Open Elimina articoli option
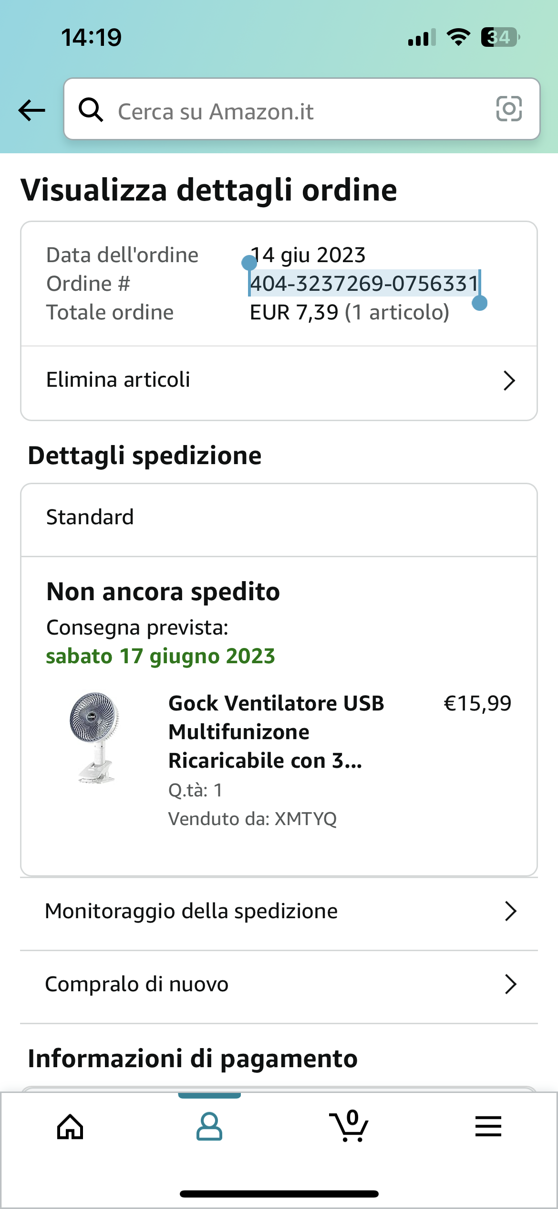The width and height of the screenshot is (558, 1209). 118,380
